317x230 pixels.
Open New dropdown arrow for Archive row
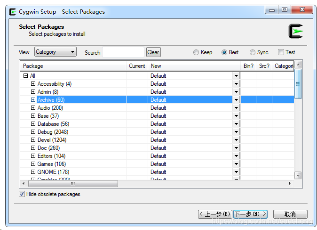(x=236, y=100)
